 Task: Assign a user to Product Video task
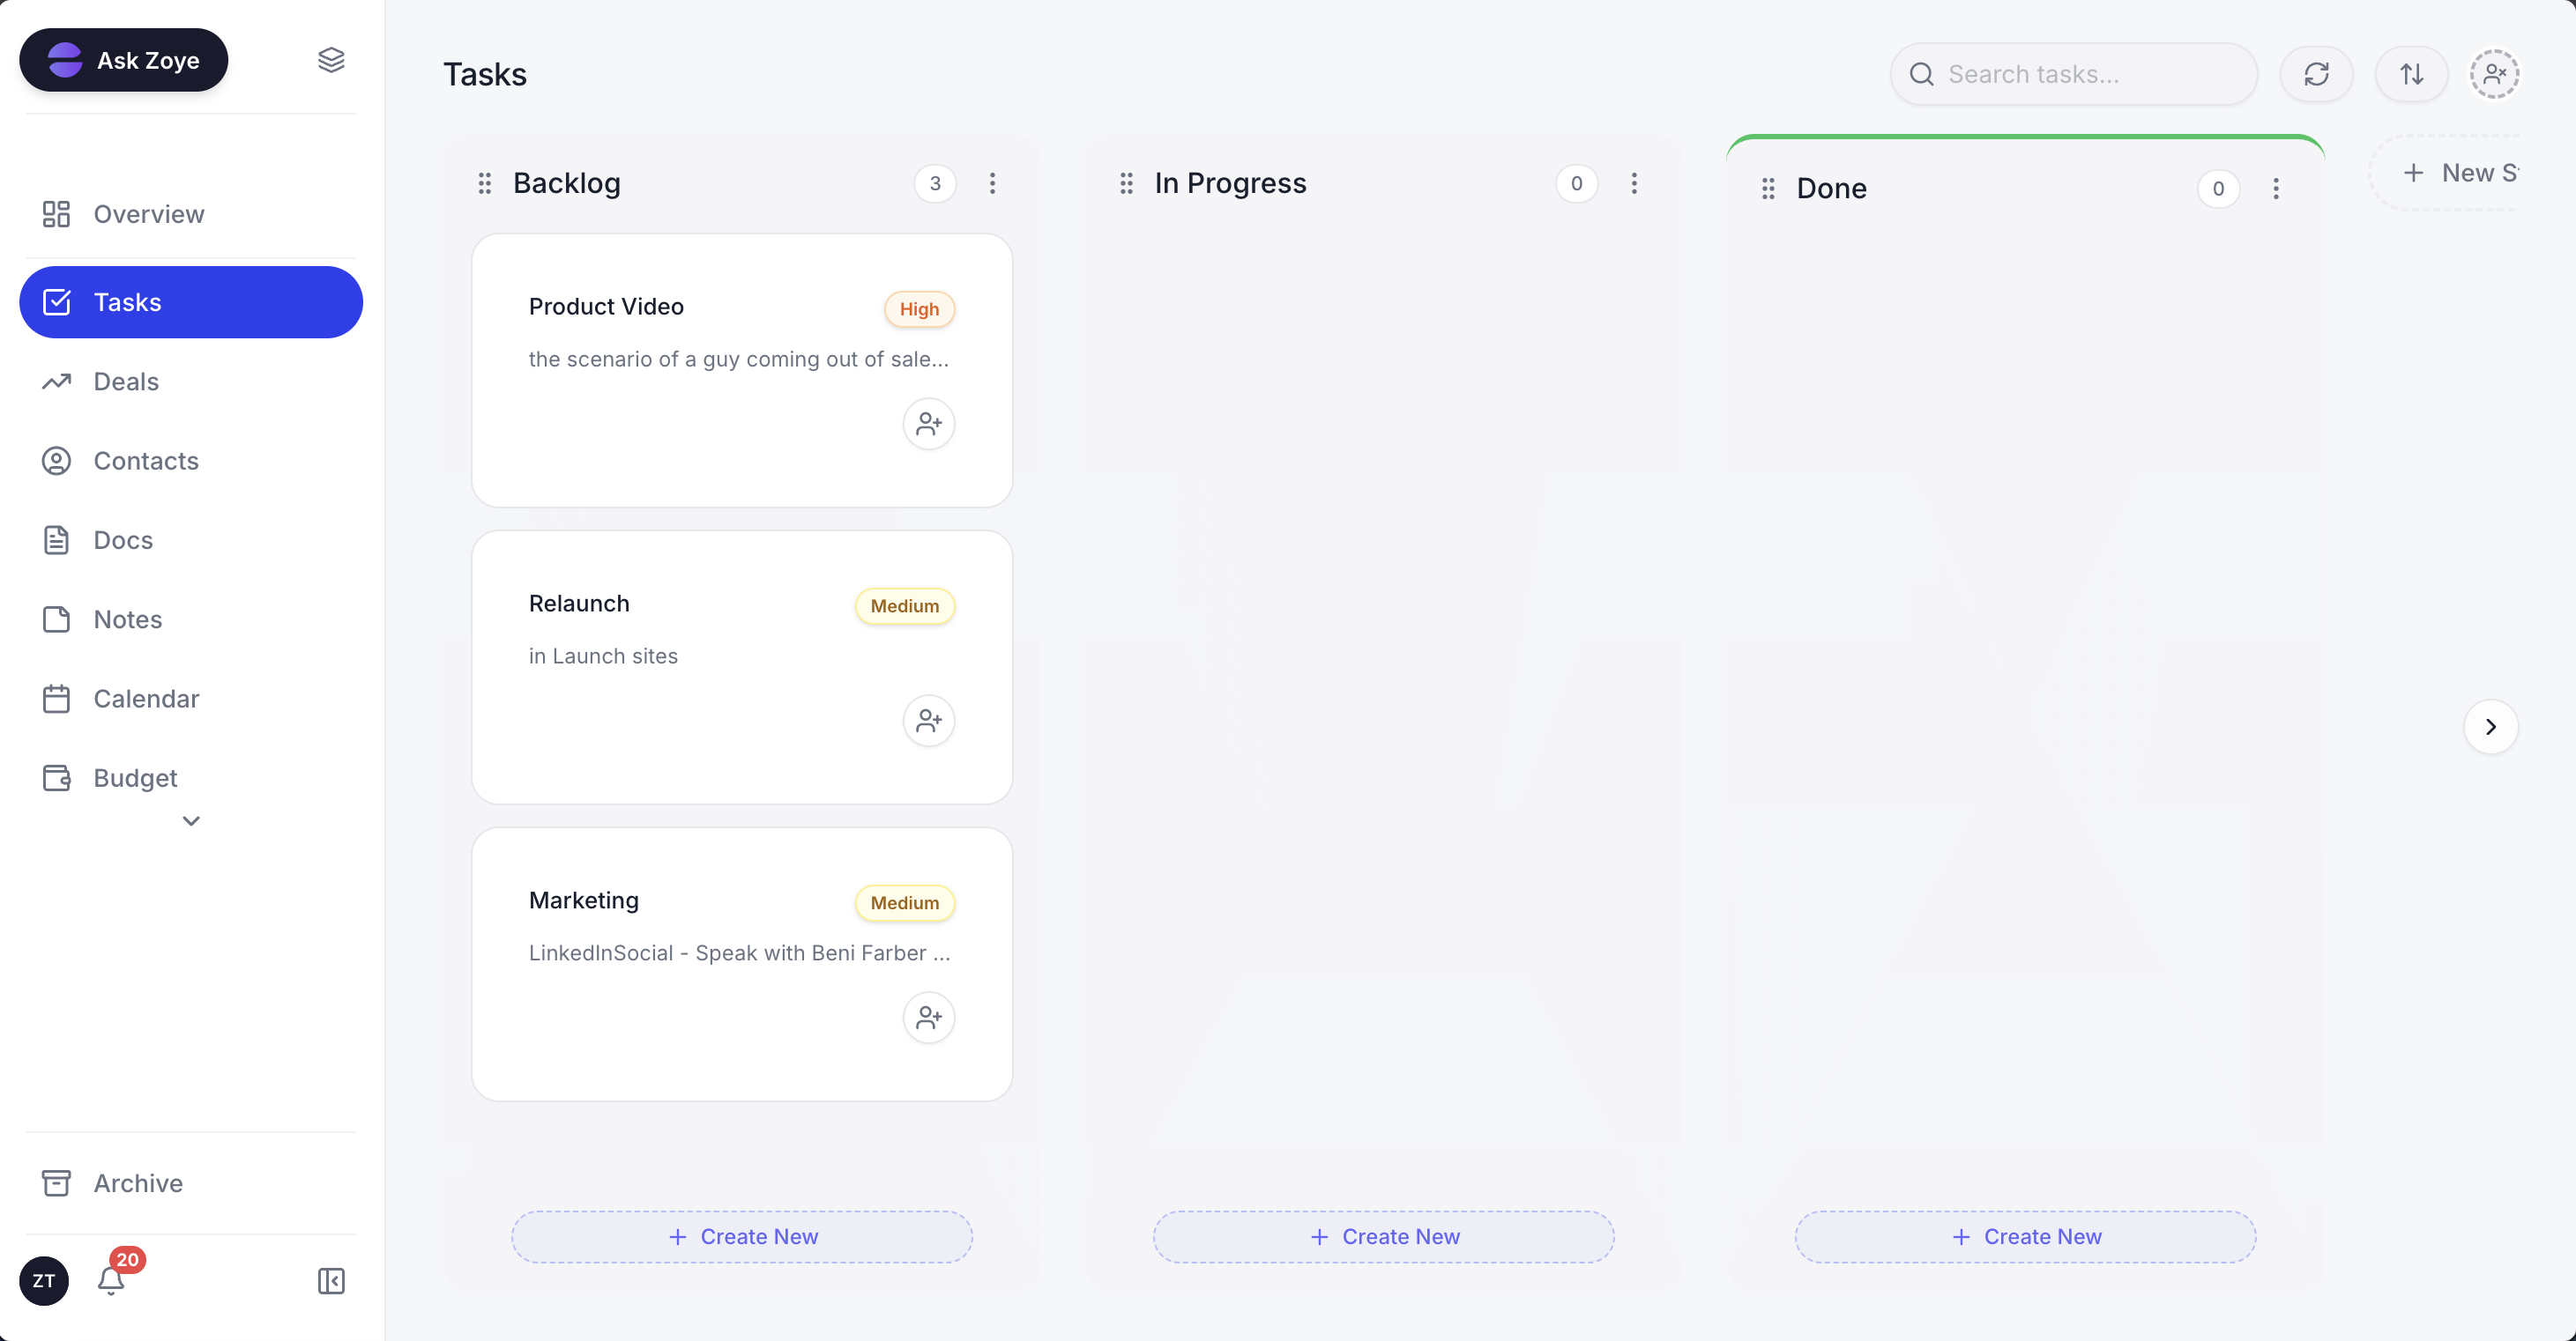click(928, 424)
